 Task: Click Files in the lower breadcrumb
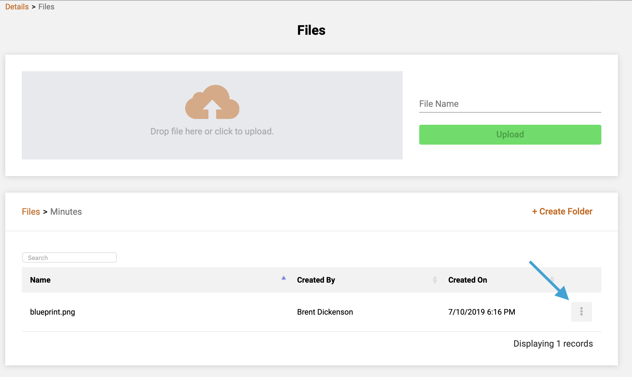tap(31, 211)
